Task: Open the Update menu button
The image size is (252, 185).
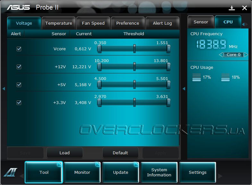Action: (x=121, y=172)
